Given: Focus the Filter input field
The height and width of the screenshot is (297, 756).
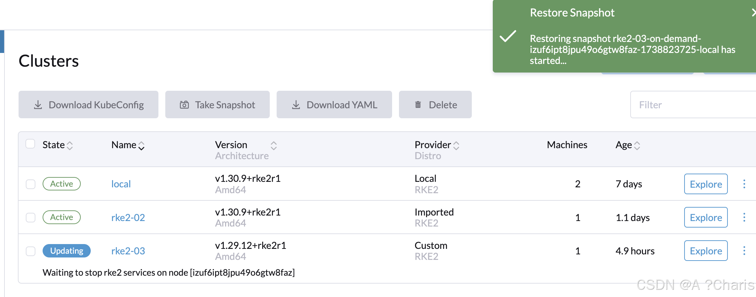Looking at the screenshot, I should coord(693,104).
